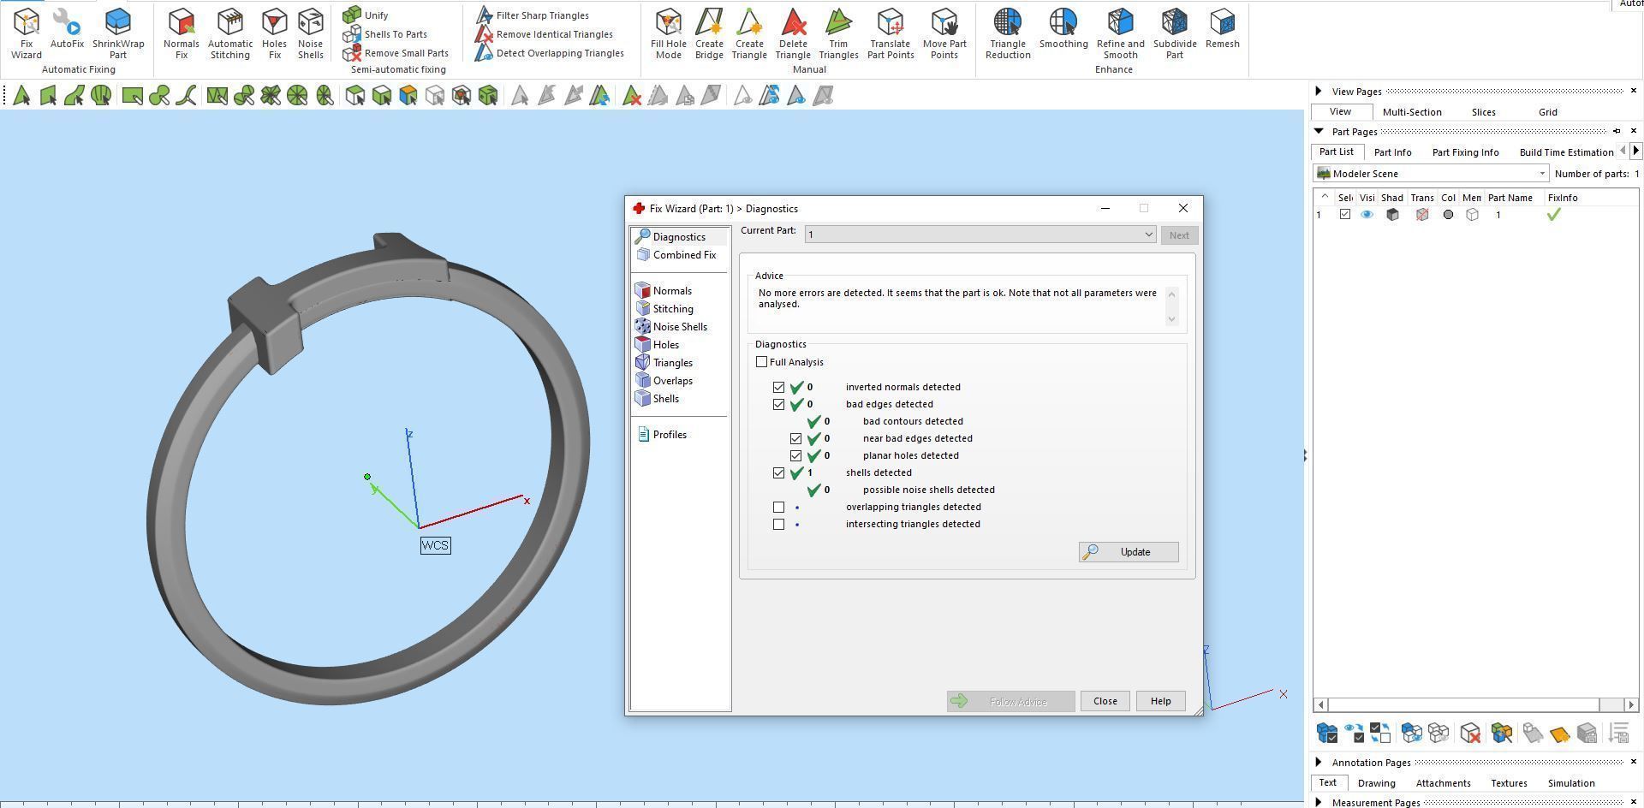Click the Update button
The width and height of the screenshot is (1644, 808).
pyautogui.click(x=1129, y=552)
